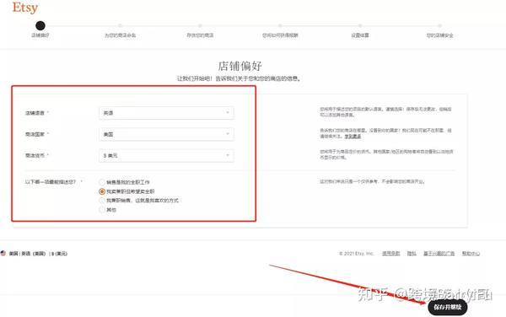Click the third progress step dot
506x317 pixels.
(x=200, y=25)
